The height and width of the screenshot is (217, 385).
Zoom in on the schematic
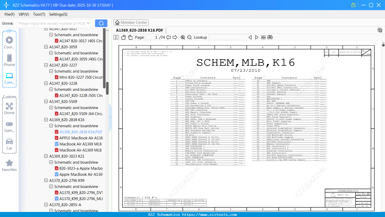[x=183, y=37]
